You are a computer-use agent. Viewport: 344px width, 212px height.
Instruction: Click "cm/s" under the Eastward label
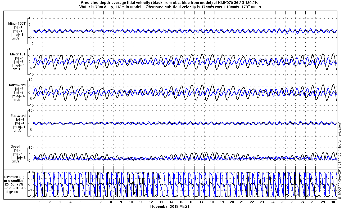point(17,131)
